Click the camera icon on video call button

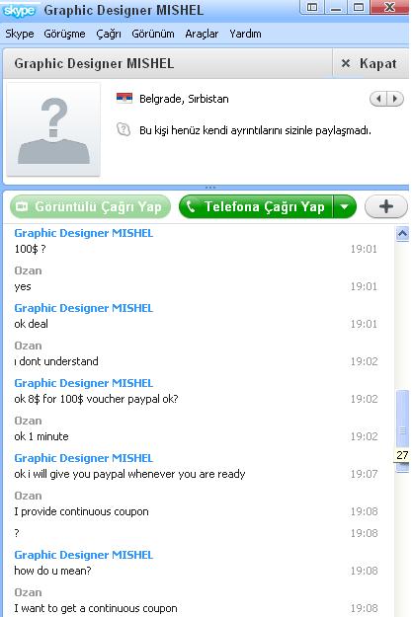(x=22, y=206)
